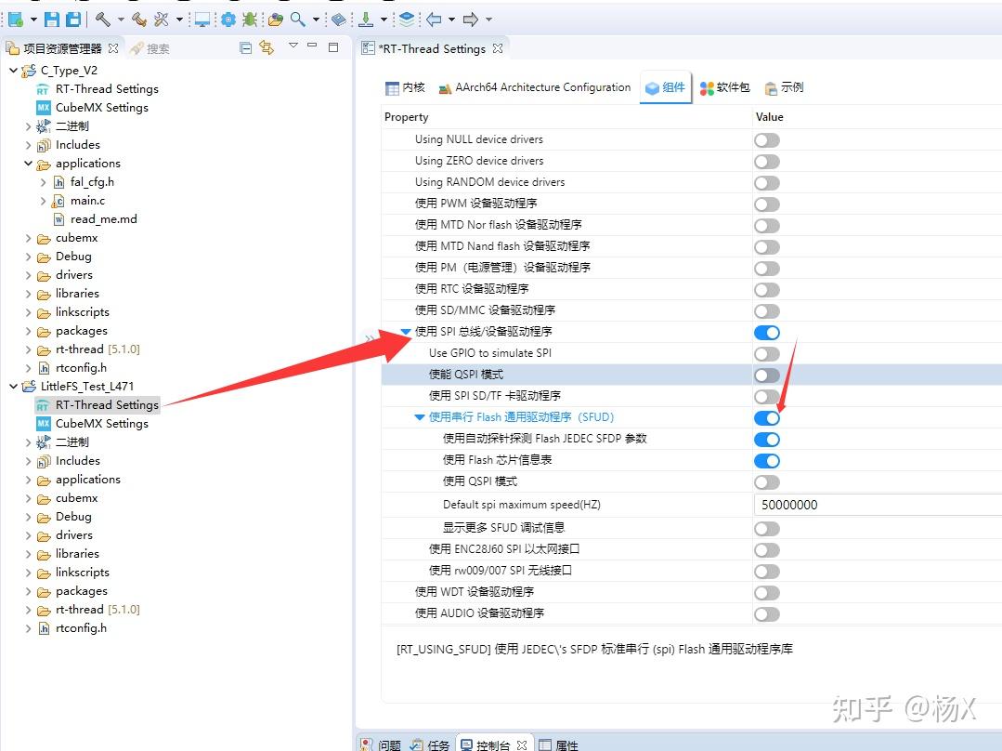Click the Back navigation arrow icon
Screen dimensions: 1002x751
pos(436,19)
